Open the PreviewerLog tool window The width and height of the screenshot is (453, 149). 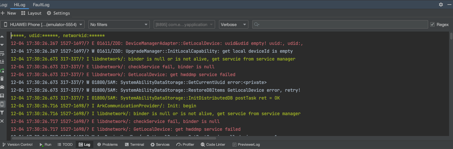click(246, 144)
